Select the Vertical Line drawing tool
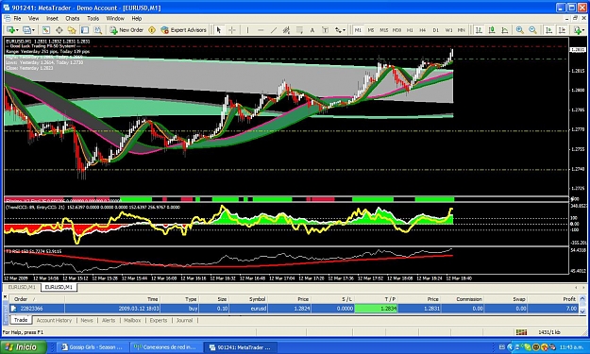590x354 pixels. (x=247, y=30)
